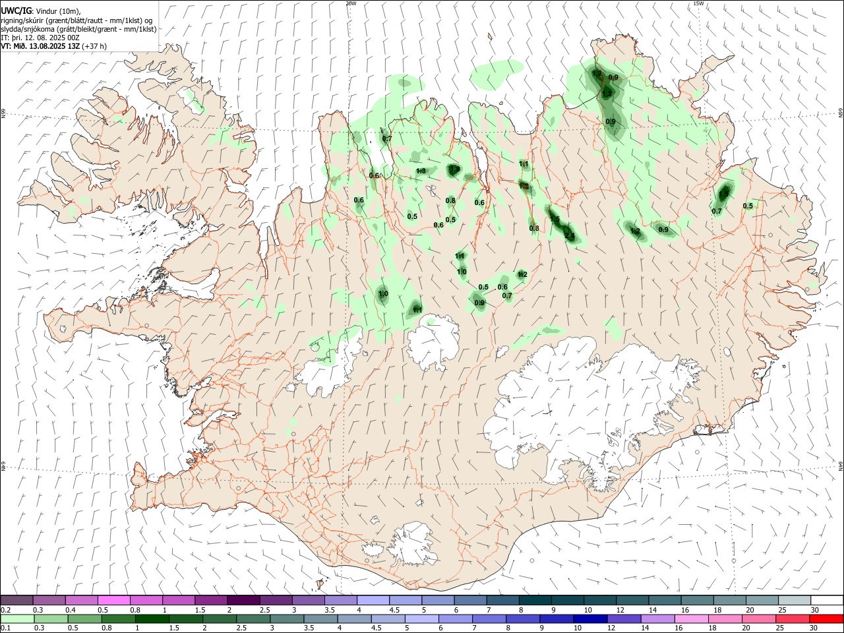
Task: Click the 'rigning/skúrir' legend description line
Action: pos(76,20)
